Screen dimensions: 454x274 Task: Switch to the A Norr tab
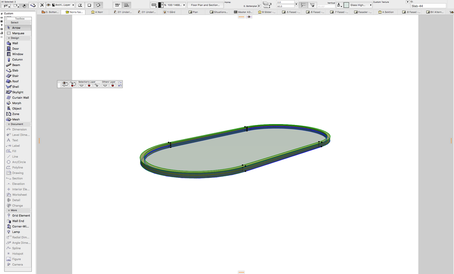point(97,12)
